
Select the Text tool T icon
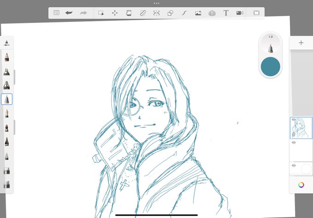pos(226,13)
